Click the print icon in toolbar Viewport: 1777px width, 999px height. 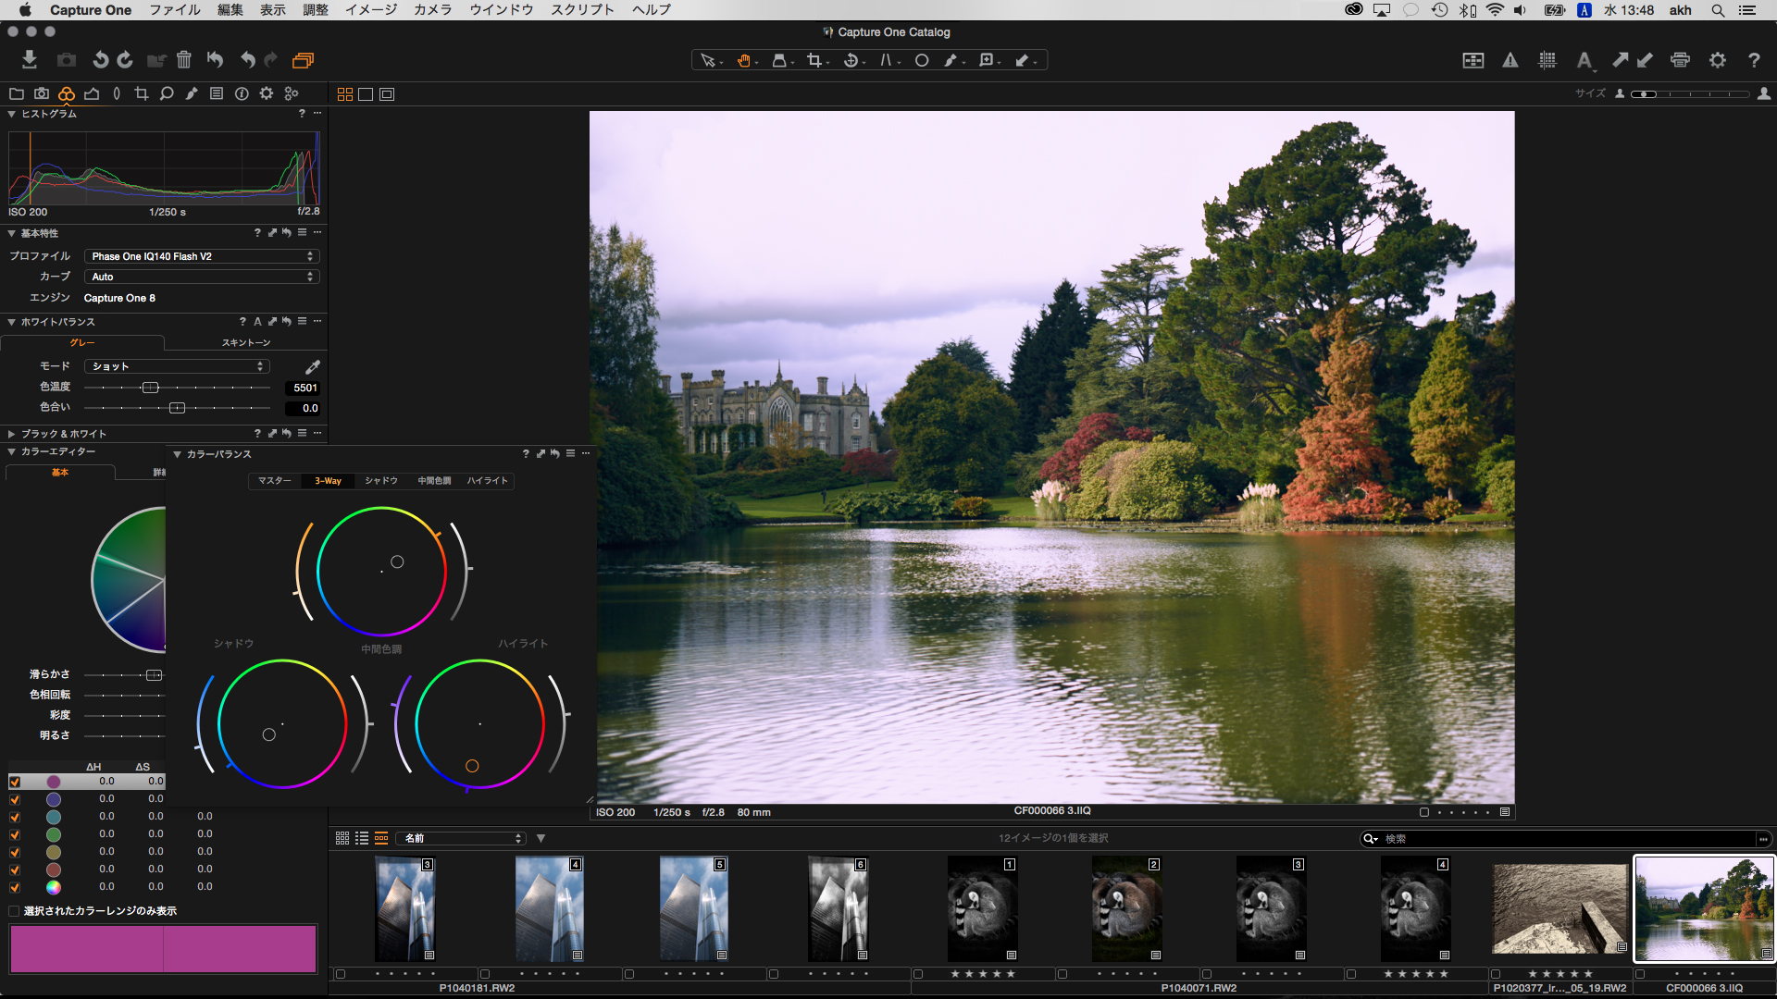[x=1680, y=60]
